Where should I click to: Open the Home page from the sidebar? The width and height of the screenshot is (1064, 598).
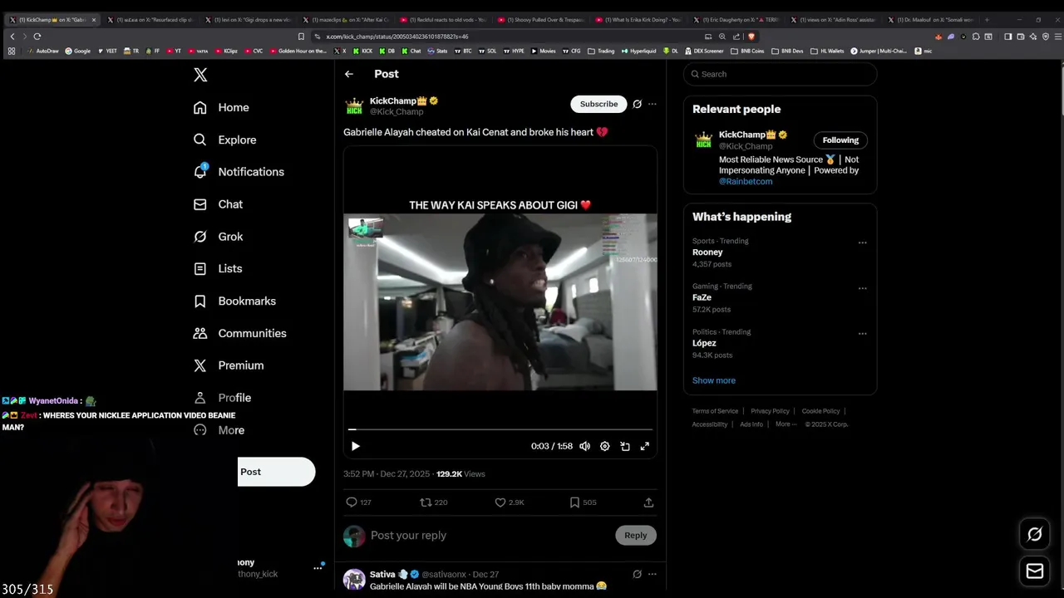coord(221,107)
